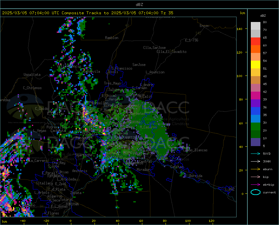Click the green 20 dBZ legend swatch
This screenshot has height=225, width=279.
[x=255, y=127]
